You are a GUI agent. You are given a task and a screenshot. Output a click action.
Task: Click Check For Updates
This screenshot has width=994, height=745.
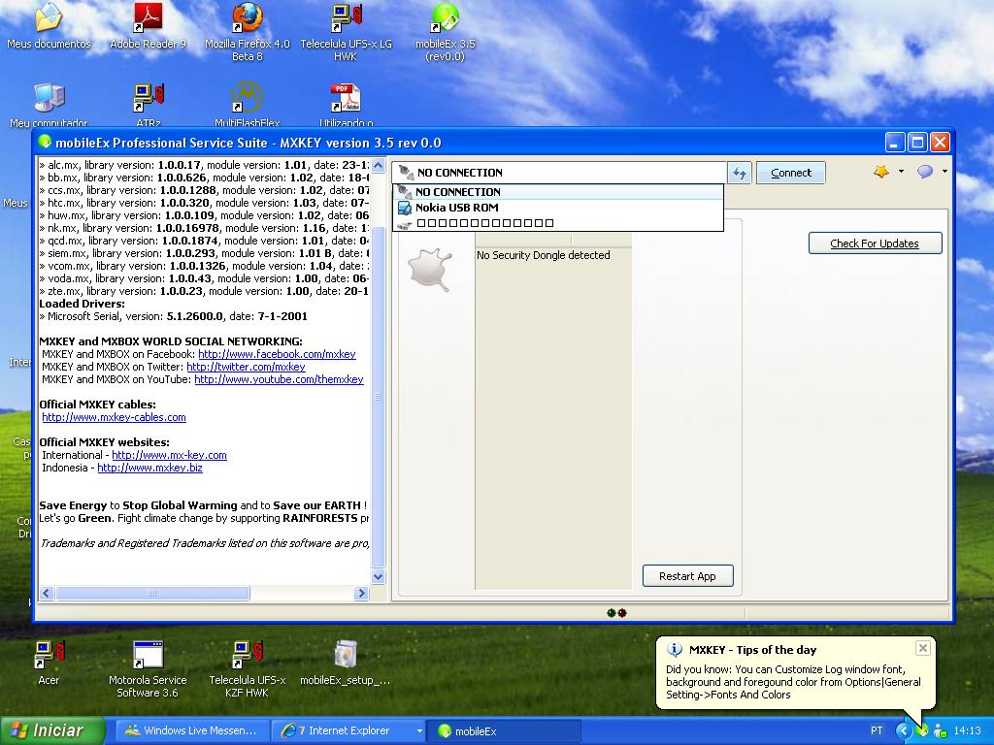point(875,243)
